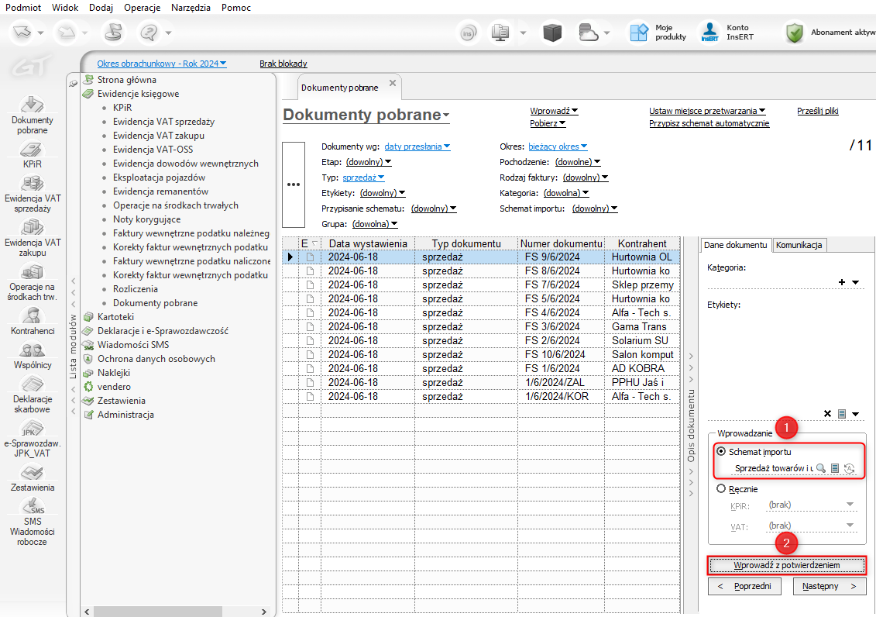876x617 pixels.
Task: Click the Następny button
Action: click(x=830, y=587)
